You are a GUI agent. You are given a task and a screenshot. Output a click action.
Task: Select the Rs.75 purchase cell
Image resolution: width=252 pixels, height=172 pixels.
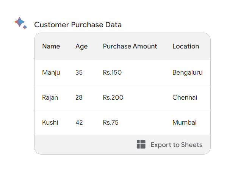click(x=111, y=122)
